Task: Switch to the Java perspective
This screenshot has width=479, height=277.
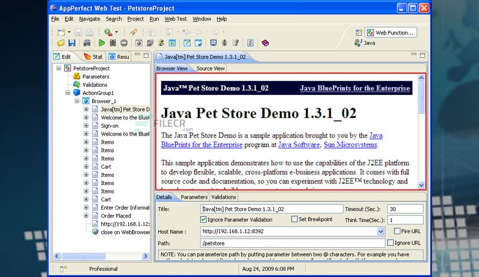Action: (365, 43)
